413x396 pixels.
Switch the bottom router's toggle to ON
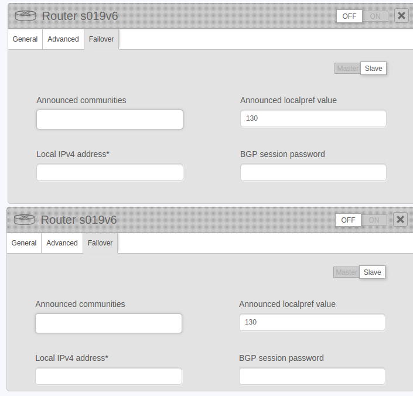tap(374, 220)
